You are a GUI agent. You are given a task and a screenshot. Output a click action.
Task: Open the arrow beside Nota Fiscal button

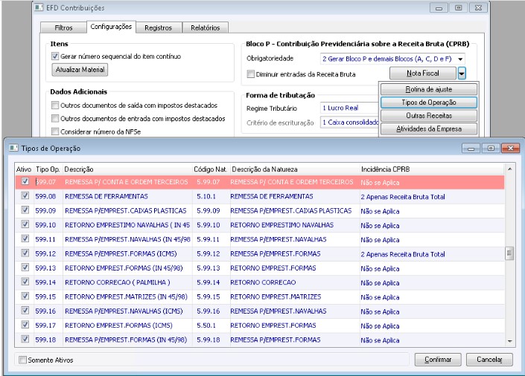pyautogui.click(x=462, y=74)
